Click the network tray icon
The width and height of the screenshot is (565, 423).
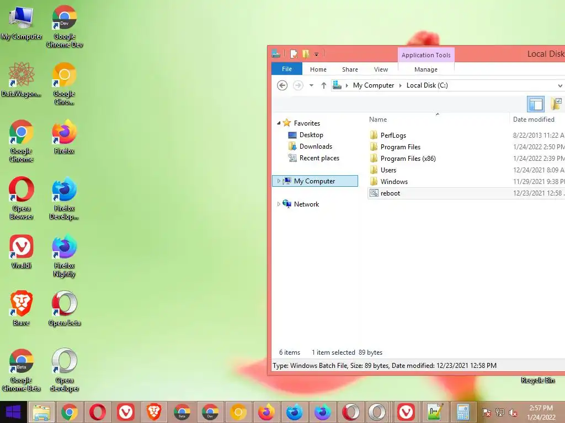coord(500,413)
